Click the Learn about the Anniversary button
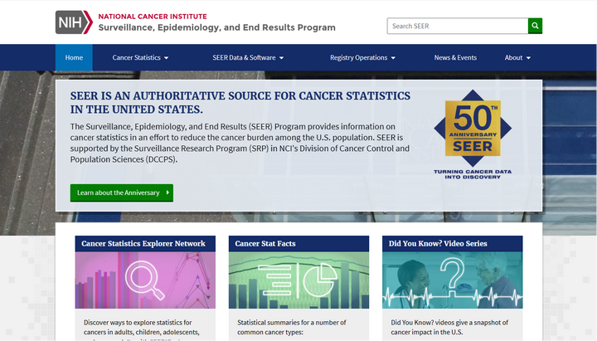The height and width of the screenshot is (341, 597). 121,192
